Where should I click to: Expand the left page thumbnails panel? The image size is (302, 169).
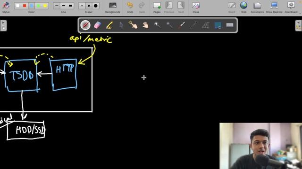click(3, 25)
